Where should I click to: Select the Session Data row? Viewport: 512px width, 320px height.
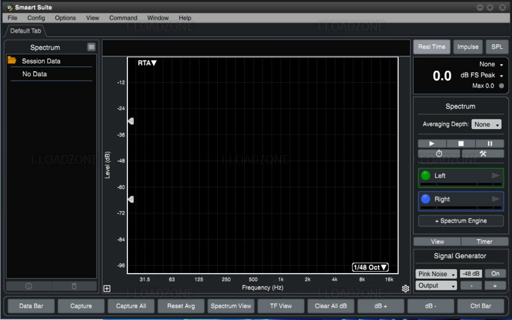pos(51,61)
